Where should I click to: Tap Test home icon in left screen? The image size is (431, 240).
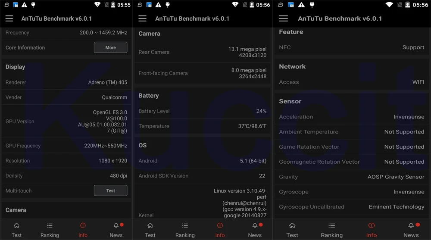pyautogui.click(x=16, y=226)
